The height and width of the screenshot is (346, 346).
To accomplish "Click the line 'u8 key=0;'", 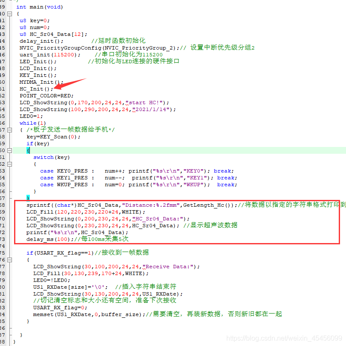I will click(35, 21).
